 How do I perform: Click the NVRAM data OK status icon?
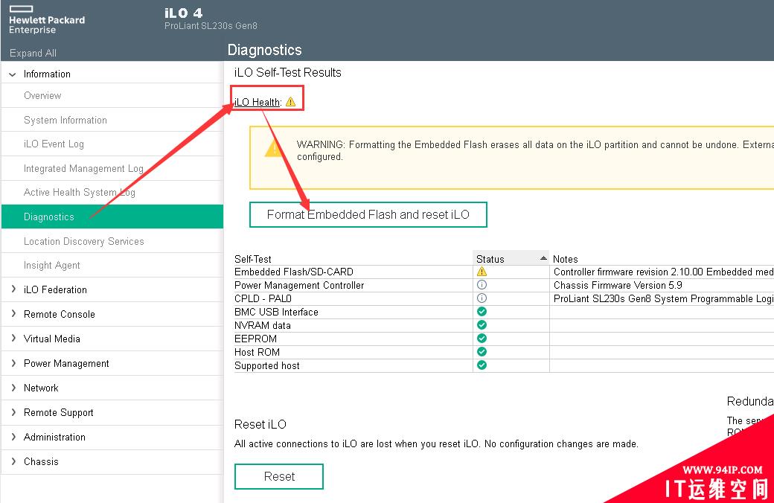(482, 325)
